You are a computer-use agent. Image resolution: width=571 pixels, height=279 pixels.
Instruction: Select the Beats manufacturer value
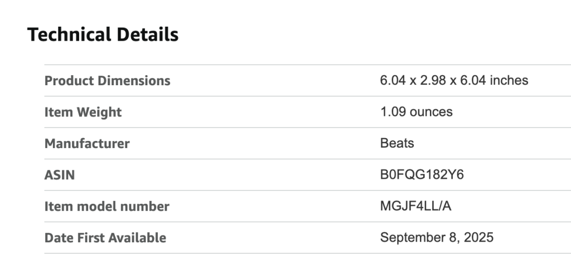click(397, 143)
